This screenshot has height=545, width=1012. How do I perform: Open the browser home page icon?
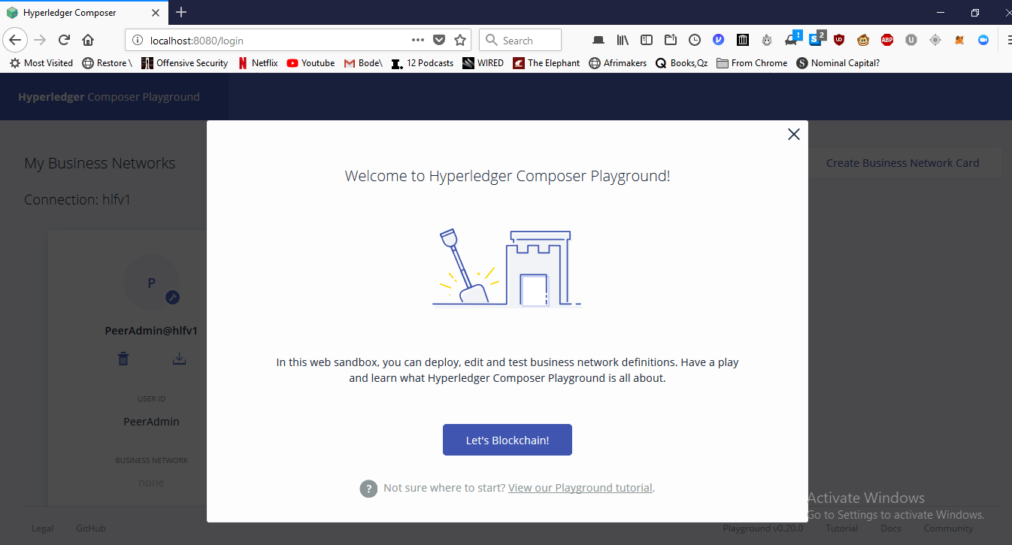88,39
